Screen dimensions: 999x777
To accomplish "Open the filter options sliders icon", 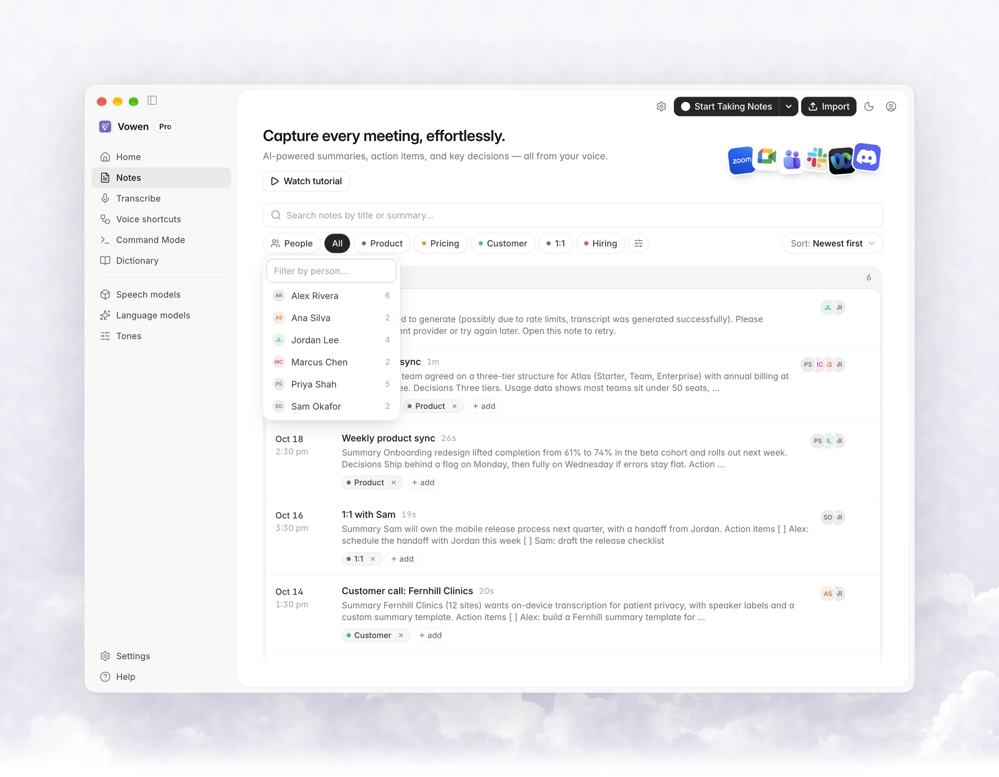I will (638, 243).
